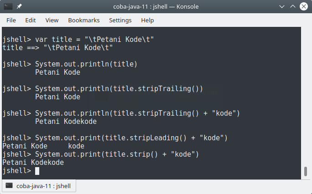Click the cursor at the jshell prompt

click(x=37, y=171)
